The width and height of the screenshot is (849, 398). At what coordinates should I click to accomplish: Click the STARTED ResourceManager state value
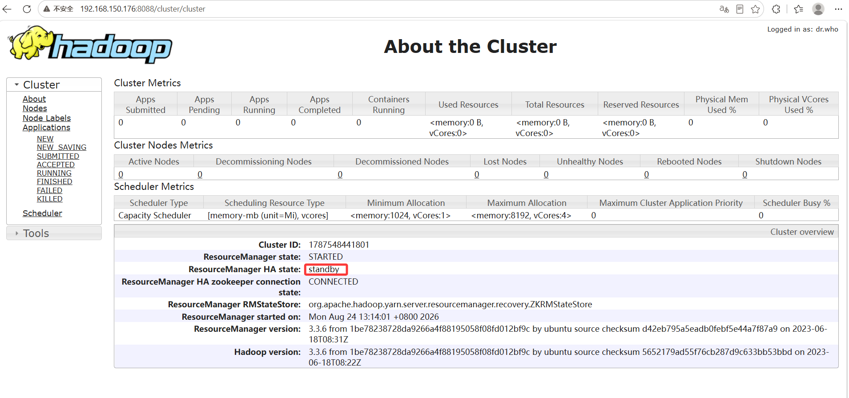(326, 257)
